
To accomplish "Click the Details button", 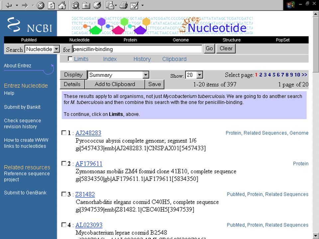I will [72, 84].
